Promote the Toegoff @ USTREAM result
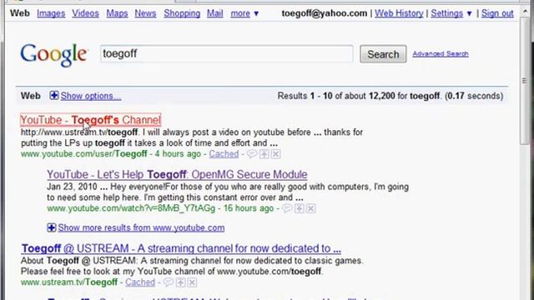Image resolution: width=534 pixels, height=300 pixels. tap(181, 282)
